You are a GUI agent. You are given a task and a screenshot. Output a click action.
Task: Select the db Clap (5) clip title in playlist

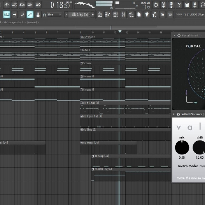click(x=90, y=129)
